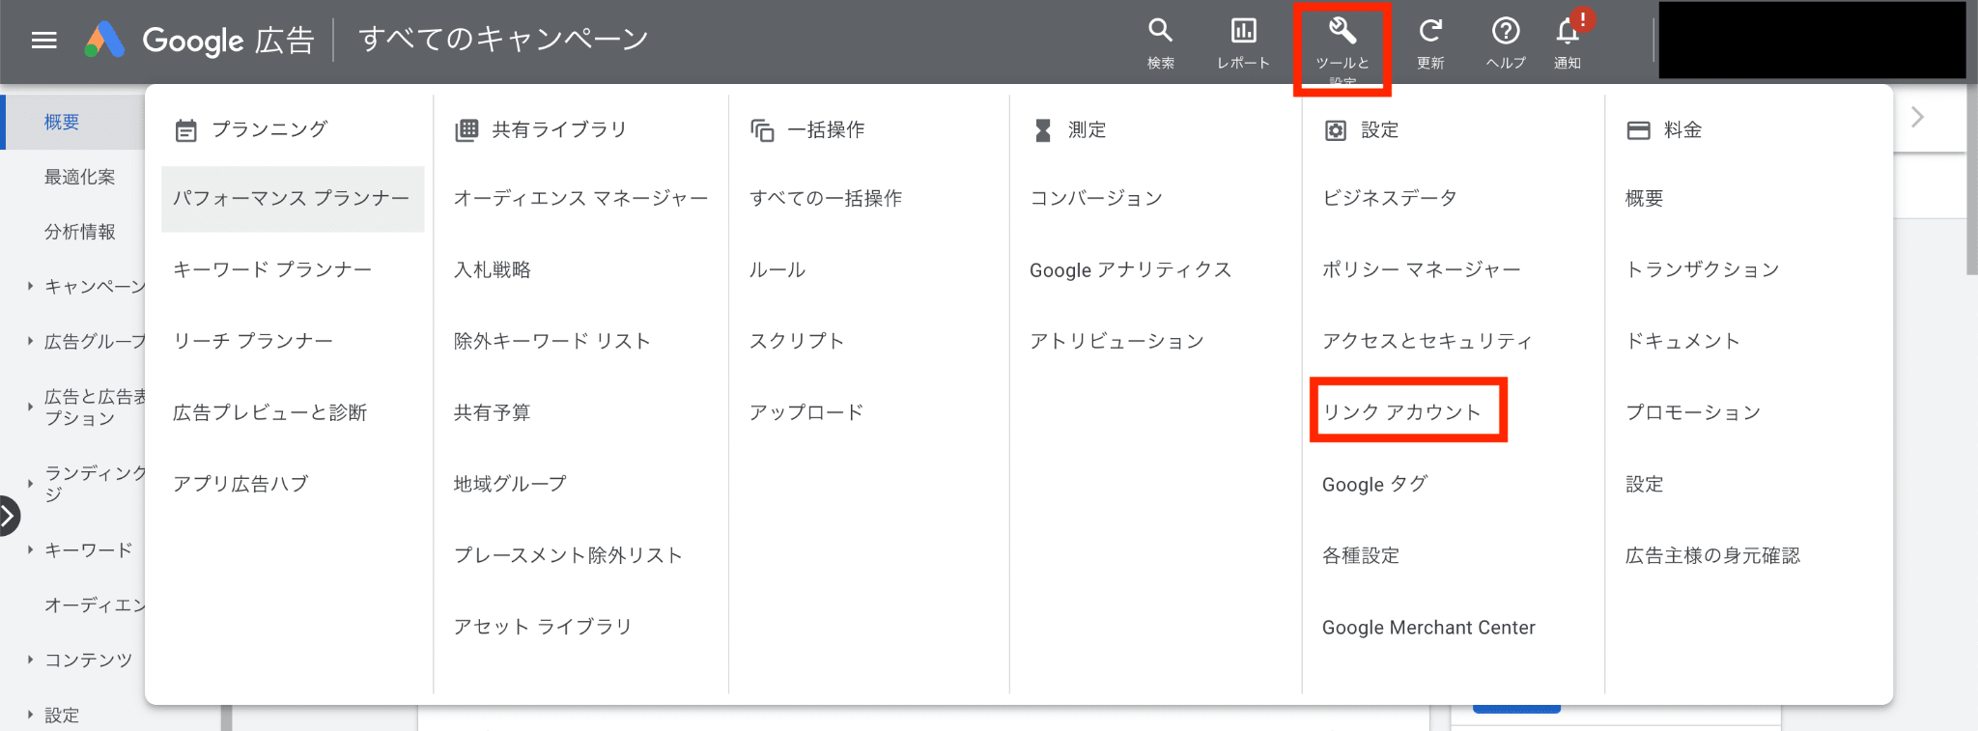This screenshot has width=1978, height=731.
Task: Open 各種設定
Action: tap(1361, 555)
